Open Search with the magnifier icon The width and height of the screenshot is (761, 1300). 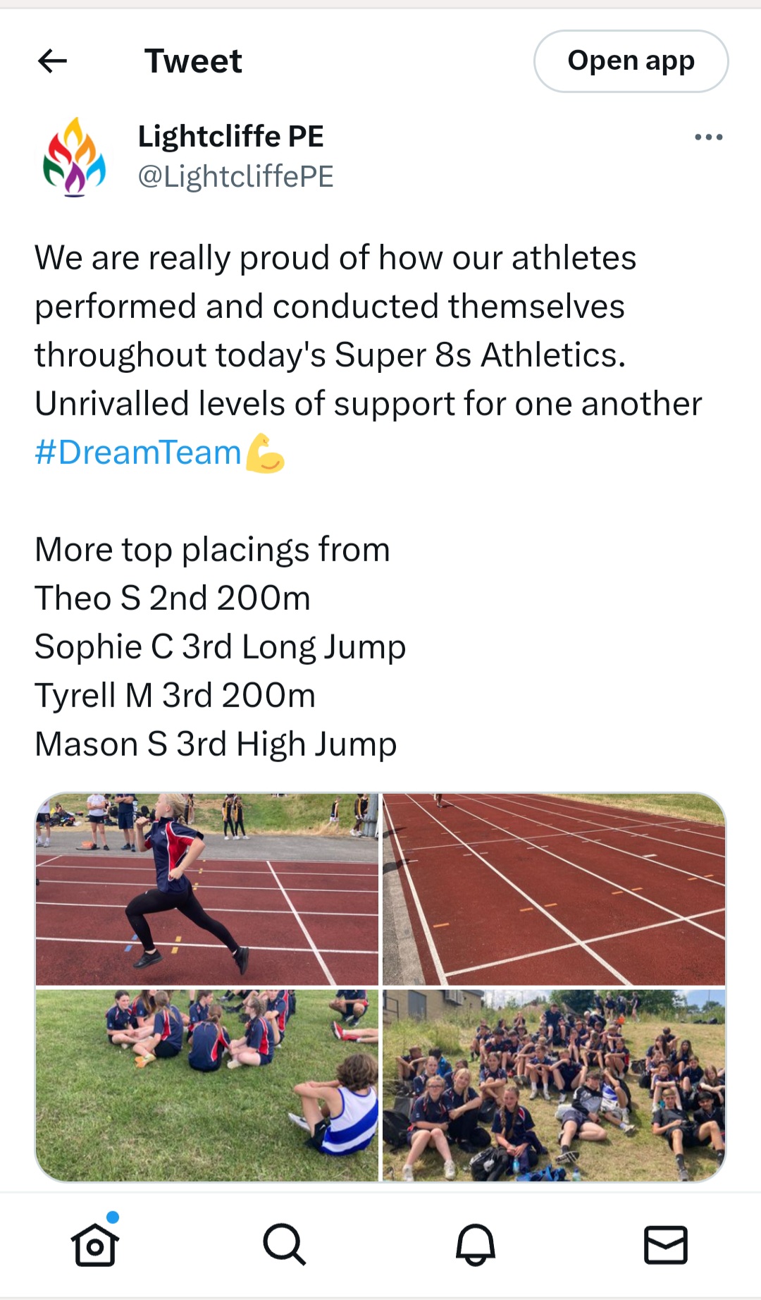click(285, 1244)
